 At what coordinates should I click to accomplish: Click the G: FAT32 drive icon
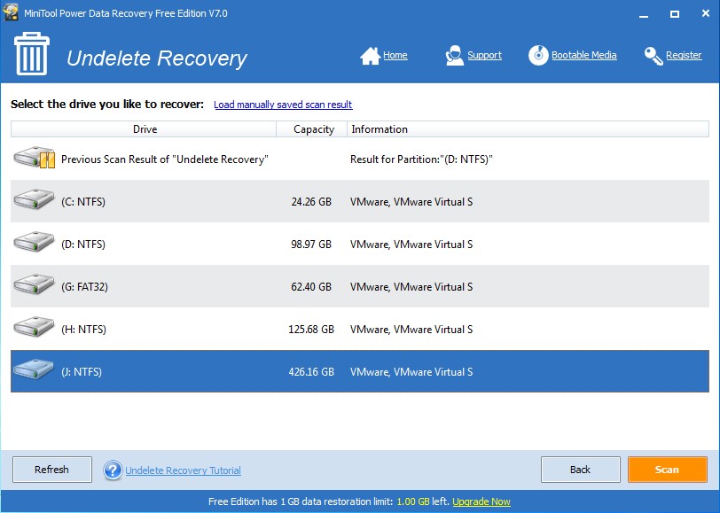pyautogui.click(x=34, y=284)
